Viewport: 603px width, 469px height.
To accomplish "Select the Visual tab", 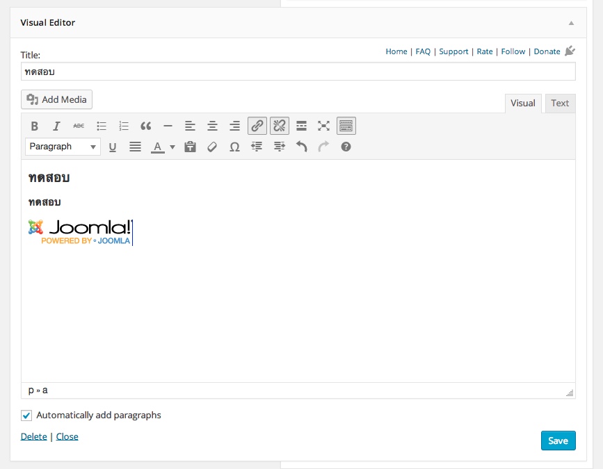I will coord(522,103).
